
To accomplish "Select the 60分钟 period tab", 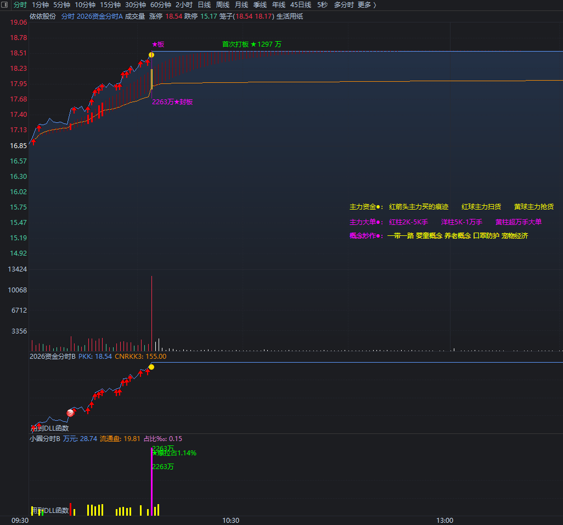I will 160,5.
